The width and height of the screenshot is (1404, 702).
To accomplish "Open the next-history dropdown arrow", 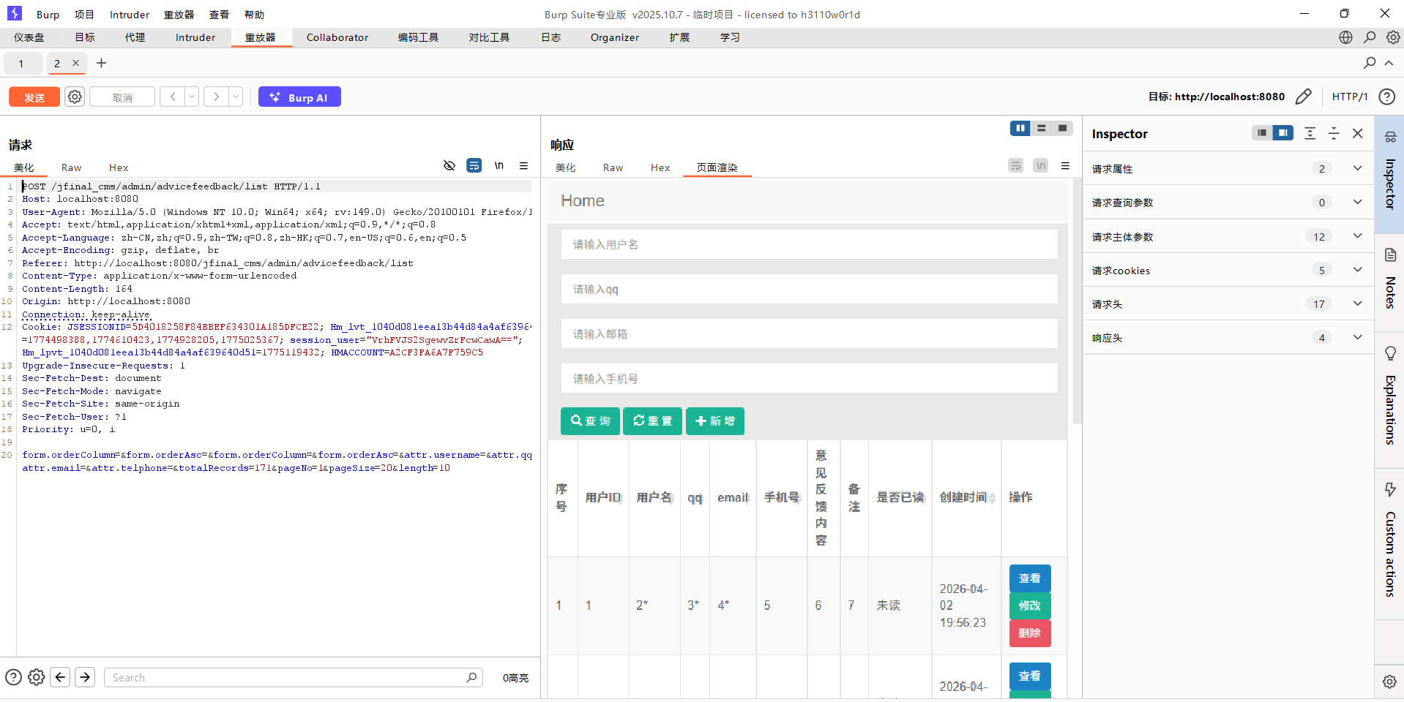I will [236, 97].
